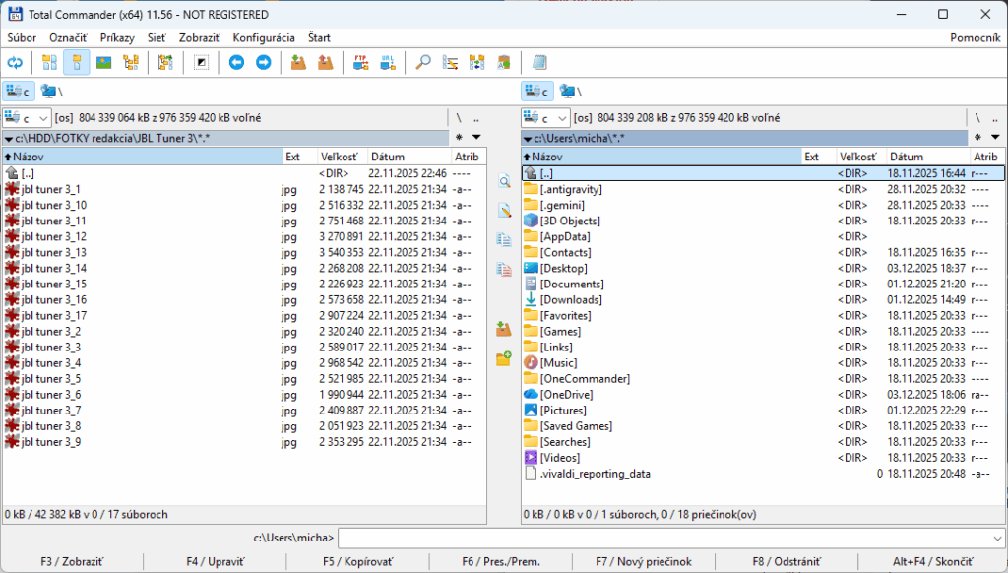Viewport: 1008px width, 573px height.
Task: Open the Konfigurácia menu
Action: click(x=263, y=37)
